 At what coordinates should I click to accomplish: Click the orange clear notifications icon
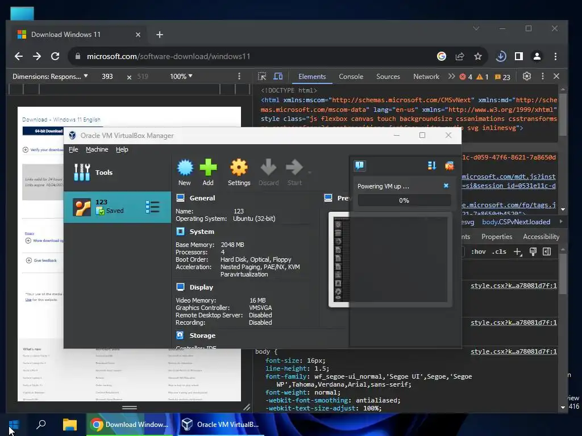click(449, 166)
